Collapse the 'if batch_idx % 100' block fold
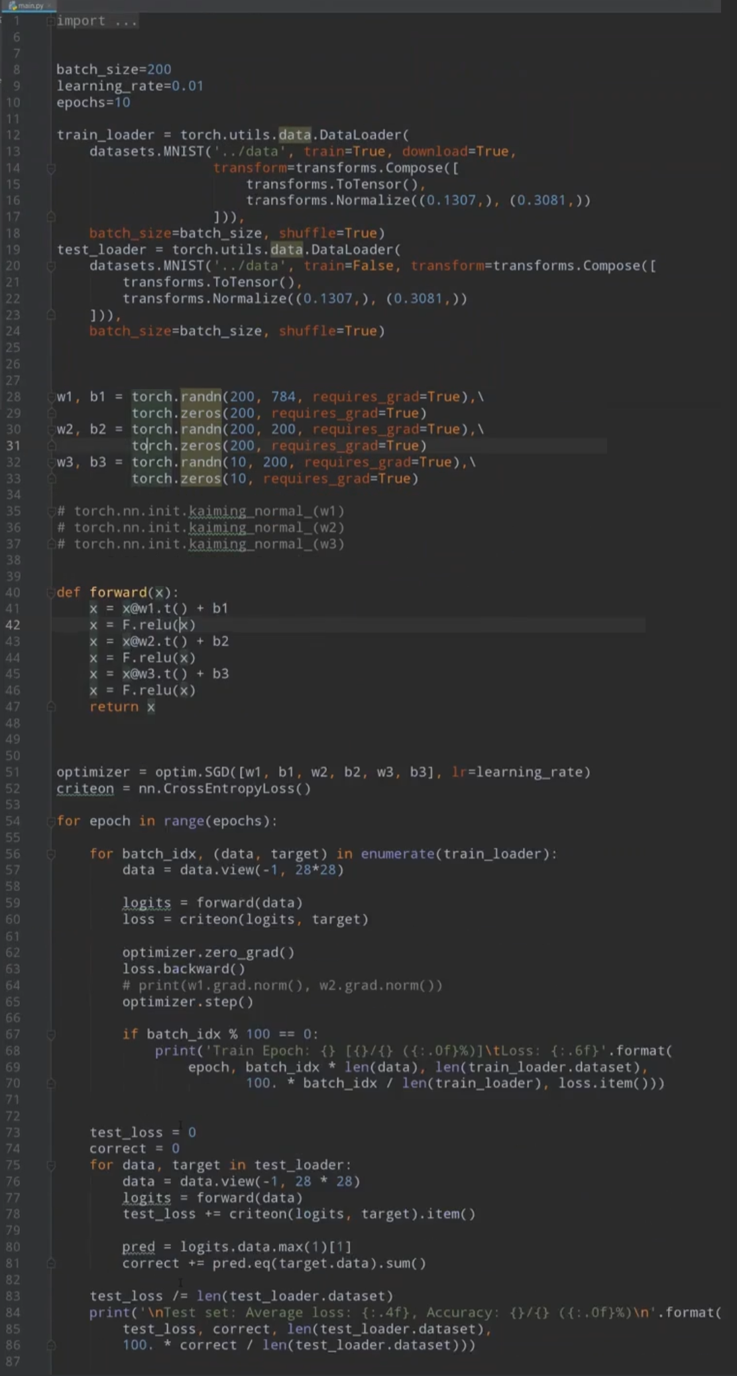Image resolution: width=737 pixels, height=1376 pixels. pos(50,1034)
